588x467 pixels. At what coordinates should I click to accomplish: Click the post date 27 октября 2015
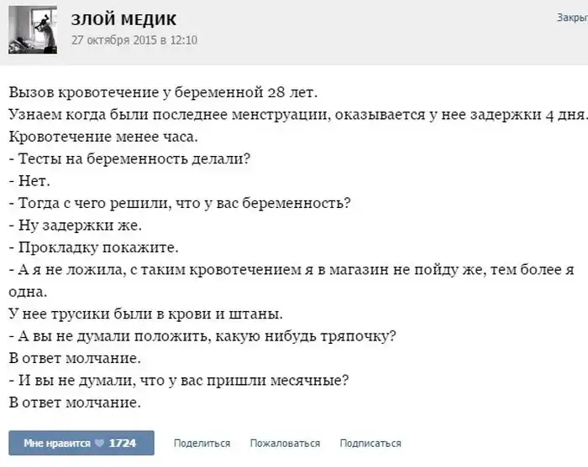click(x=134, y=39)
